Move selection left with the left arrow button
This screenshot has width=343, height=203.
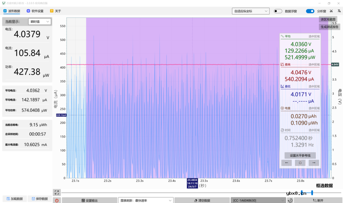(x=286, y=163)
